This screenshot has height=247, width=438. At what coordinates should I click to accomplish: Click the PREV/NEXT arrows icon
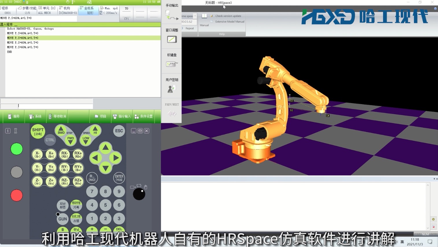click(172, 114)
